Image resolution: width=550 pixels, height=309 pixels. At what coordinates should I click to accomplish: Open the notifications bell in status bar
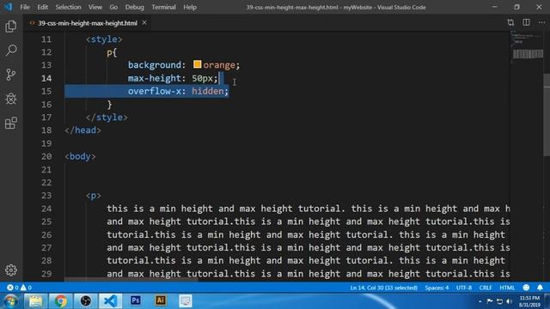[541, 288]
